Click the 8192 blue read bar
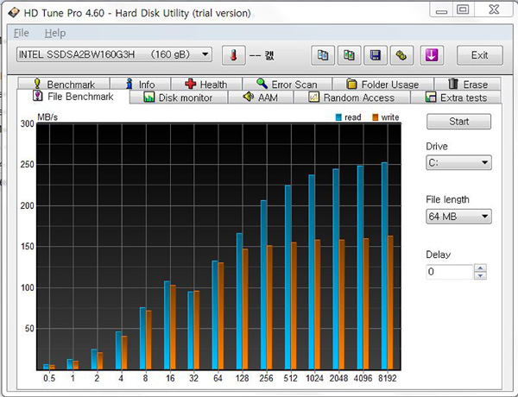 [x=384, y=266]
